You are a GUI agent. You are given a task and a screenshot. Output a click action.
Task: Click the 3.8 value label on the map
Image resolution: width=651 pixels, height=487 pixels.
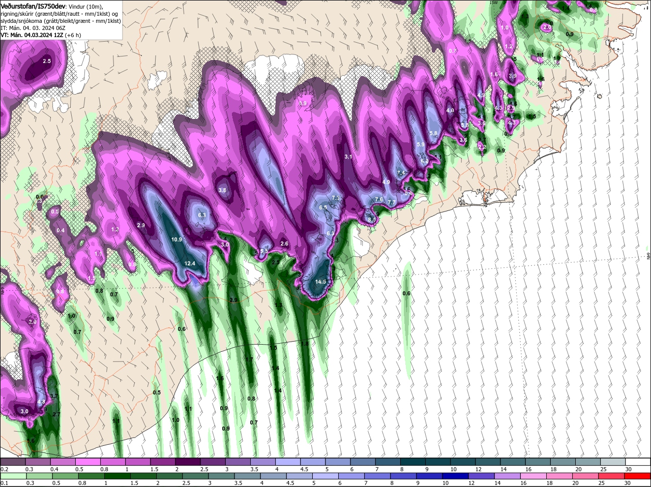coord(222,191)
